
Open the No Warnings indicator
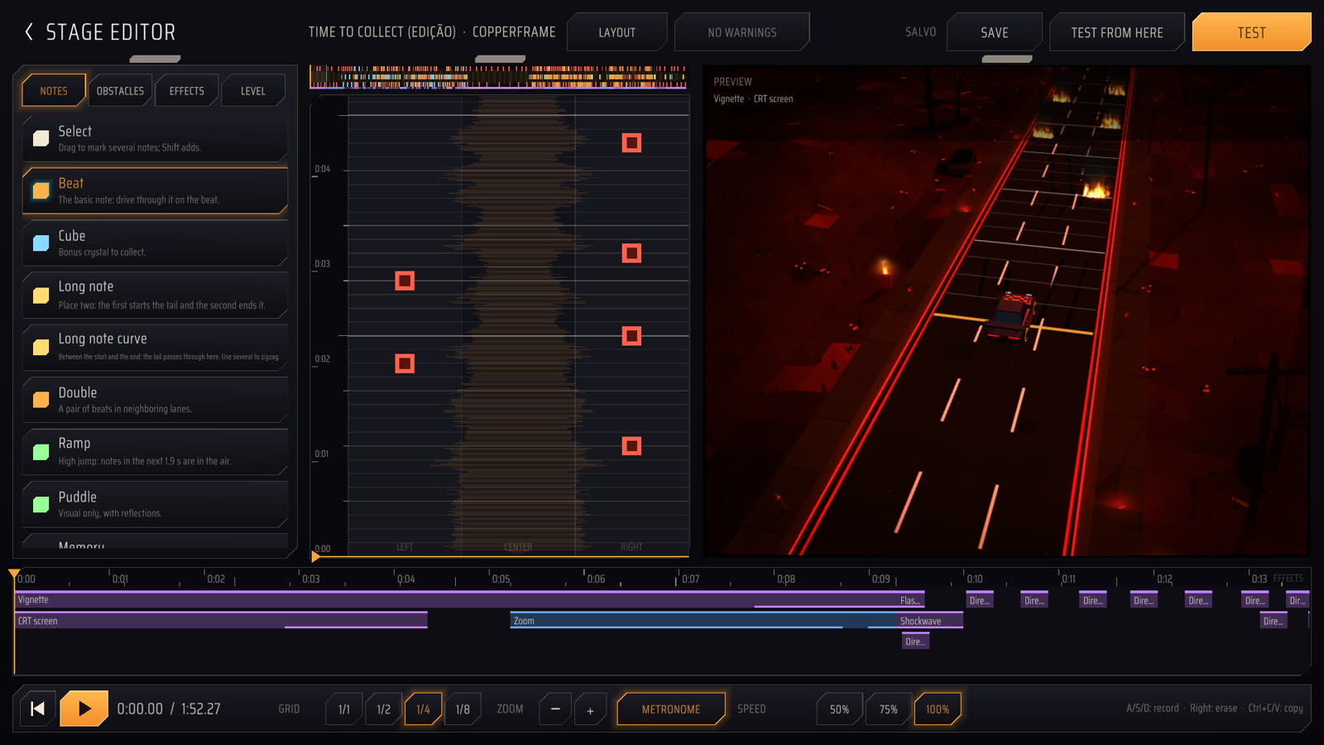click(742, 32)
